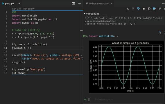Image resolution: width=165 pixels, height=104 pixels.
Task: Click 'plt.show()' on line 18
Action: coord(19,73)
